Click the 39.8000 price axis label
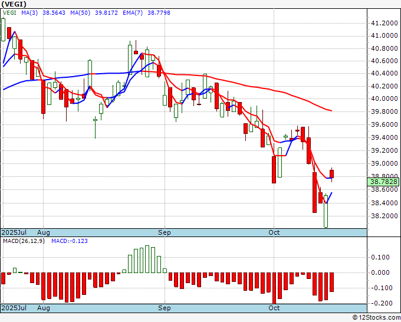 coord(384,111)
